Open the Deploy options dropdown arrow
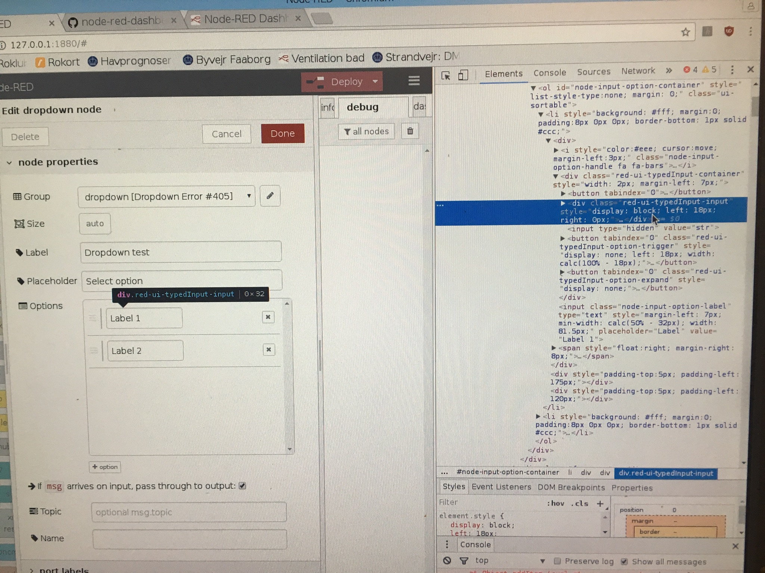Screen dimensions: 765x573 375,82
